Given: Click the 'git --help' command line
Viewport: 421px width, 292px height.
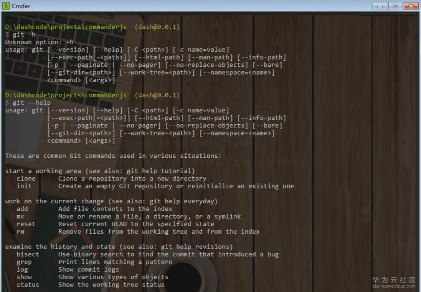Looking at the screenshot, I should [x=28, y=103].
